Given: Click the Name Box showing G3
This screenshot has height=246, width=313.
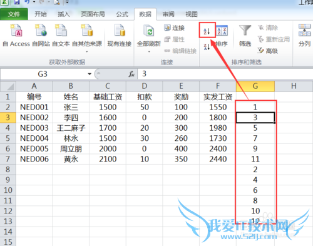Looking at the screenshot, I should 43,74.
